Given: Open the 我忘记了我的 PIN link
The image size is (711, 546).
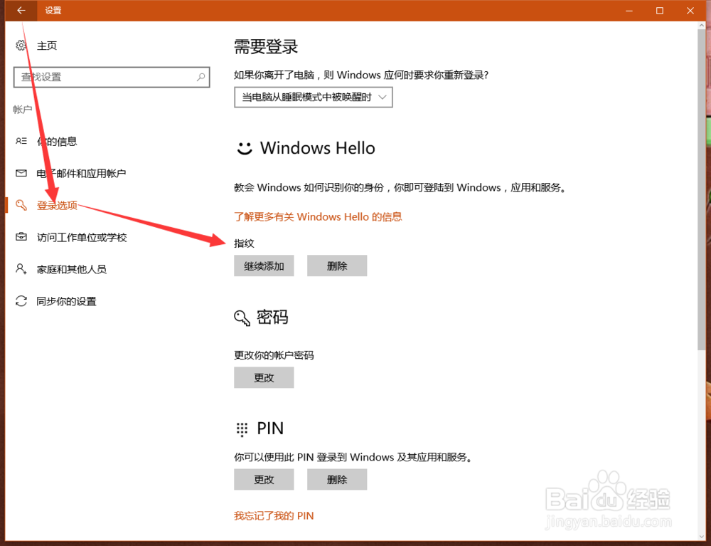Looking at the screenshot, I should (x=274, y=515).
